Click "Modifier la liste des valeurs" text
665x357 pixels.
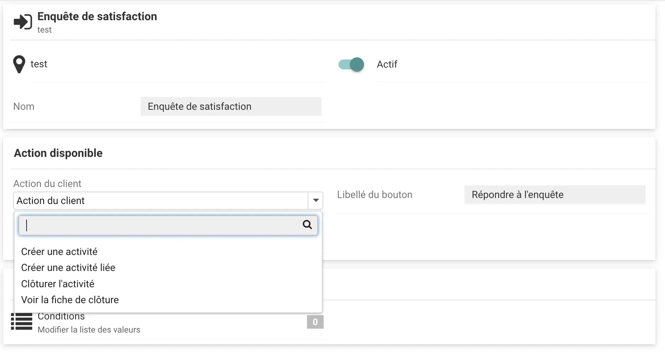point(89,330)
